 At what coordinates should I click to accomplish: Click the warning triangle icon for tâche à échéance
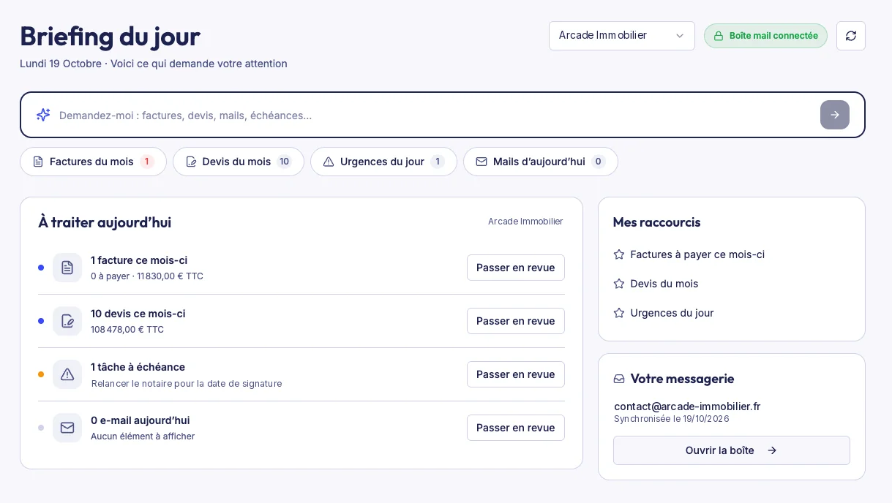(x=67, y=374)
